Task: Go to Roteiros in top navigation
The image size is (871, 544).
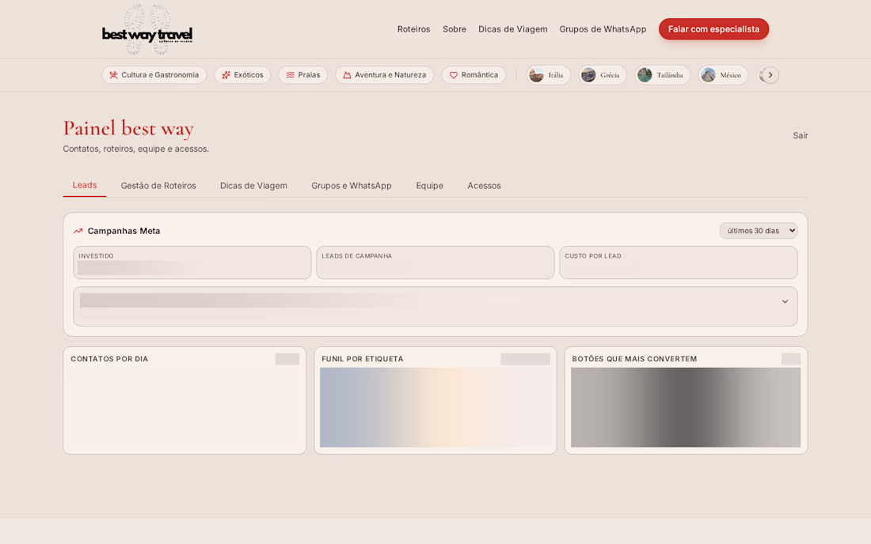Action: click(x=413, y=28)
